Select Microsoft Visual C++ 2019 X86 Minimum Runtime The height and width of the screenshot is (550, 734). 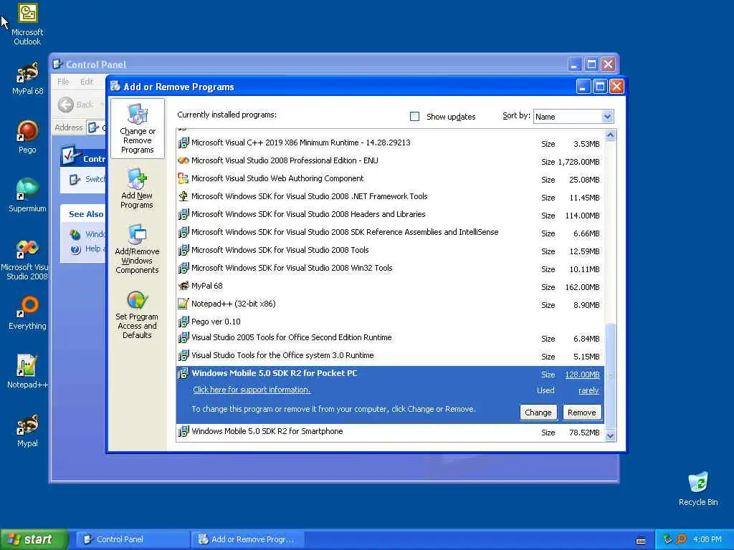click(x=390, y=143)
